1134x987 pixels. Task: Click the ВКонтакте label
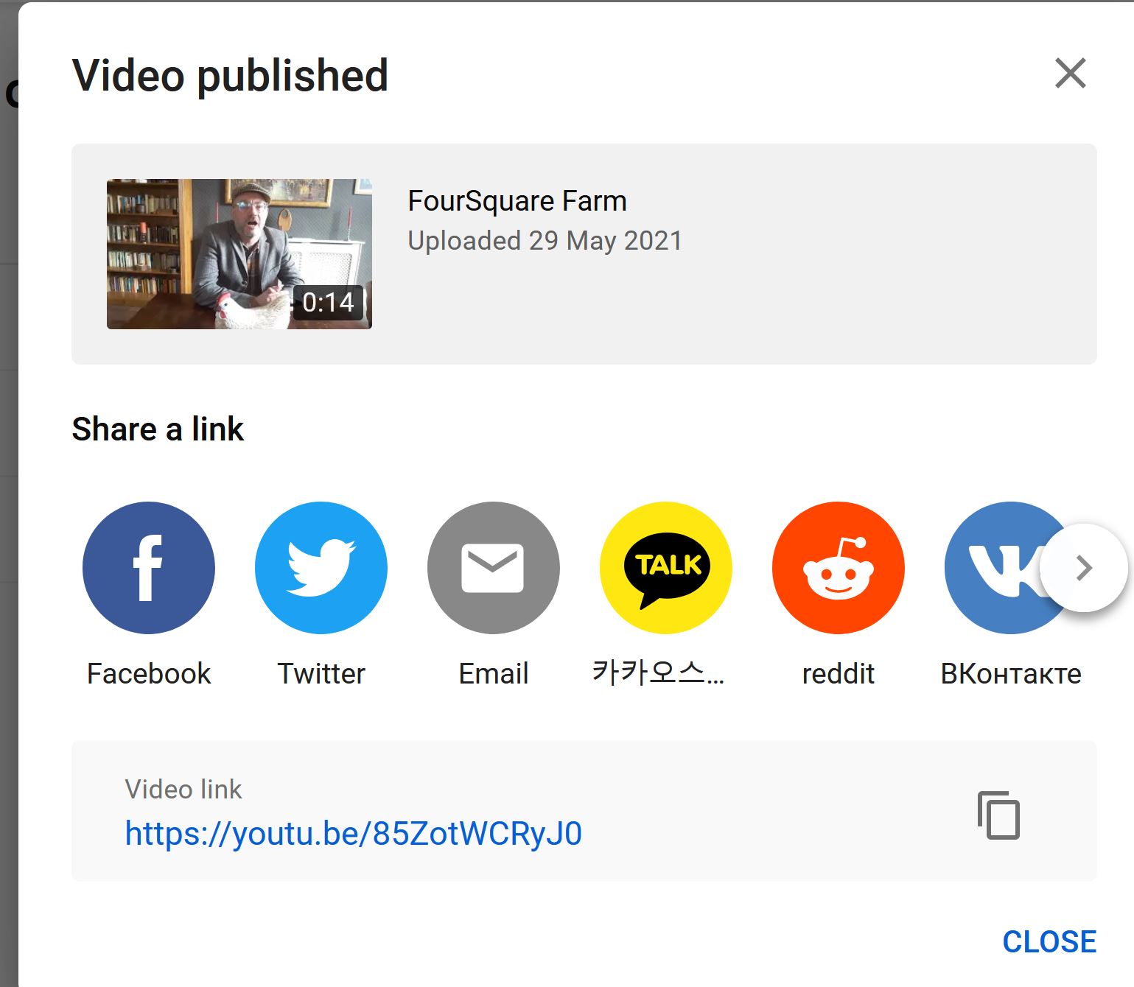(x=1011, y=673)
